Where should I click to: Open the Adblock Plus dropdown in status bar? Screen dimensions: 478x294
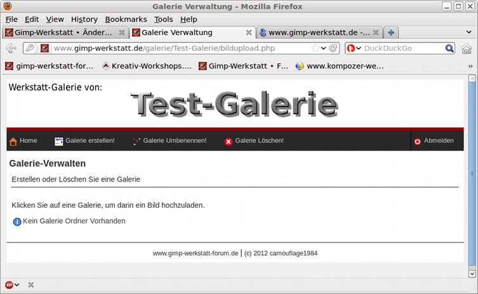click(x=12, y=285)
